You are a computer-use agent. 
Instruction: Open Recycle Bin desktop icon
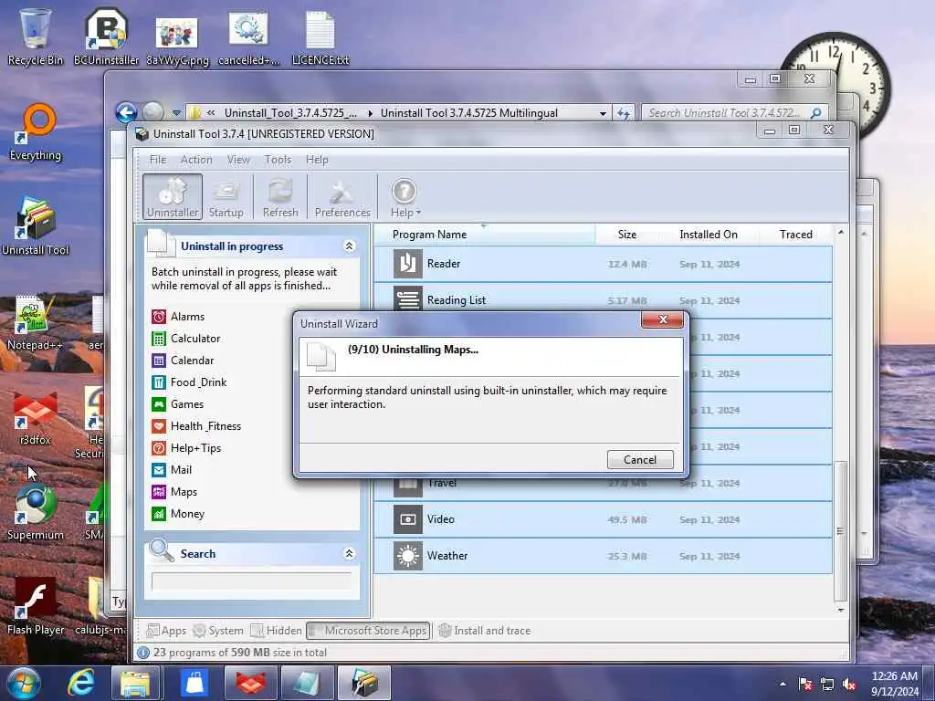36,37
